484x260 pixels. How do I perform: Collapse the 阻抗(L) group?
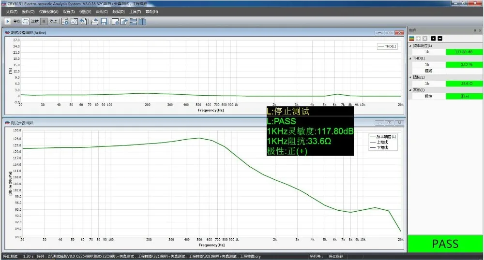(410, 77)
